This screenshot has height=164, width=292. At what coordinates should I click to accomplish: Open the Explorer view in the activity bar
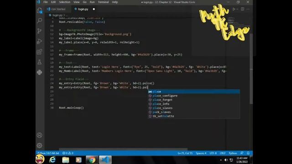coord(40,10)
